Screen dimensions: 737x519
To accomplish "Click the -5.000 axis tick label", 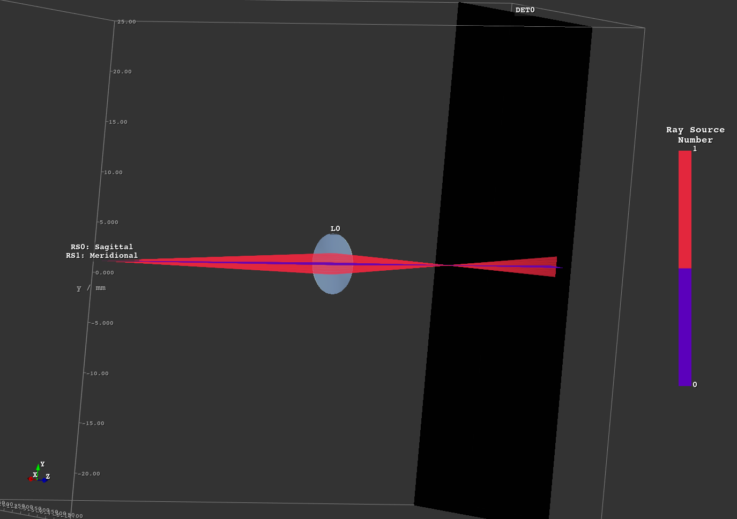I will (102, 323).
